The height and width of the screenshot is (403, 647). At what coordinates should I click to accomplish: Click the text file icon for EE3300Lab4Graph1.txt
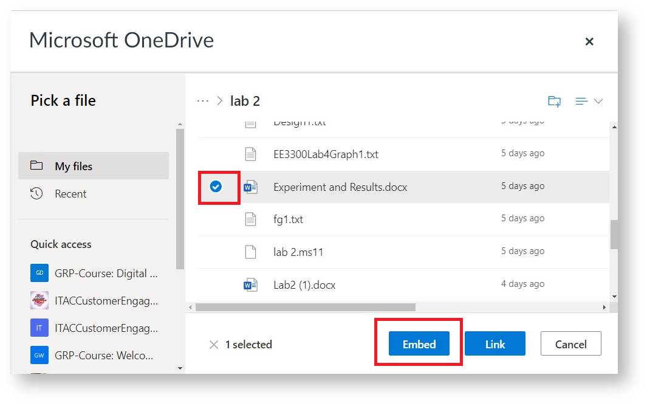click(250, 154)
